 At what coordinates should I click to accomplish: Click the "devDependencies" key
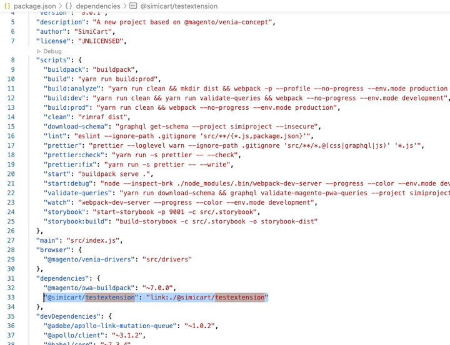pyautogui.click(x=68, y=316)
